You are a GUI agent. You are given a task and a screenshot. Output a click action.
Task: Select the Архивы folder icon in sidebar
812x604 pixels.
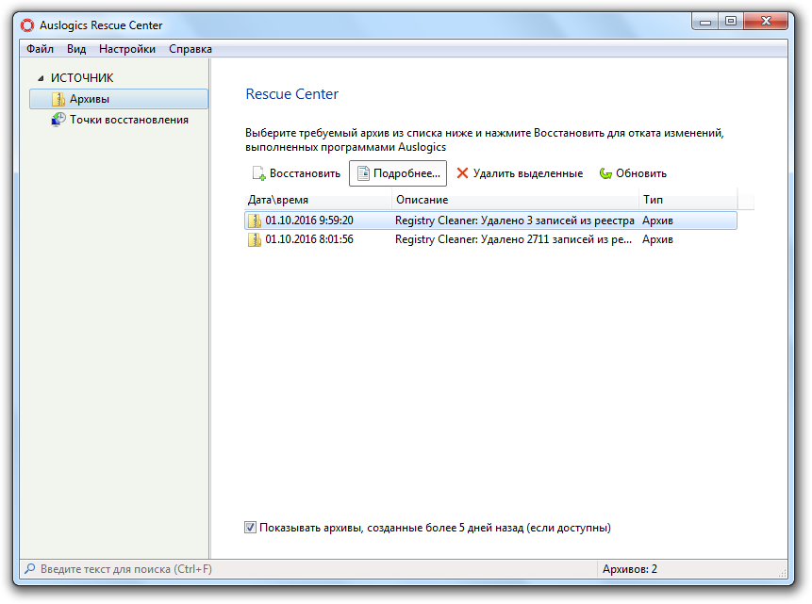58,99
